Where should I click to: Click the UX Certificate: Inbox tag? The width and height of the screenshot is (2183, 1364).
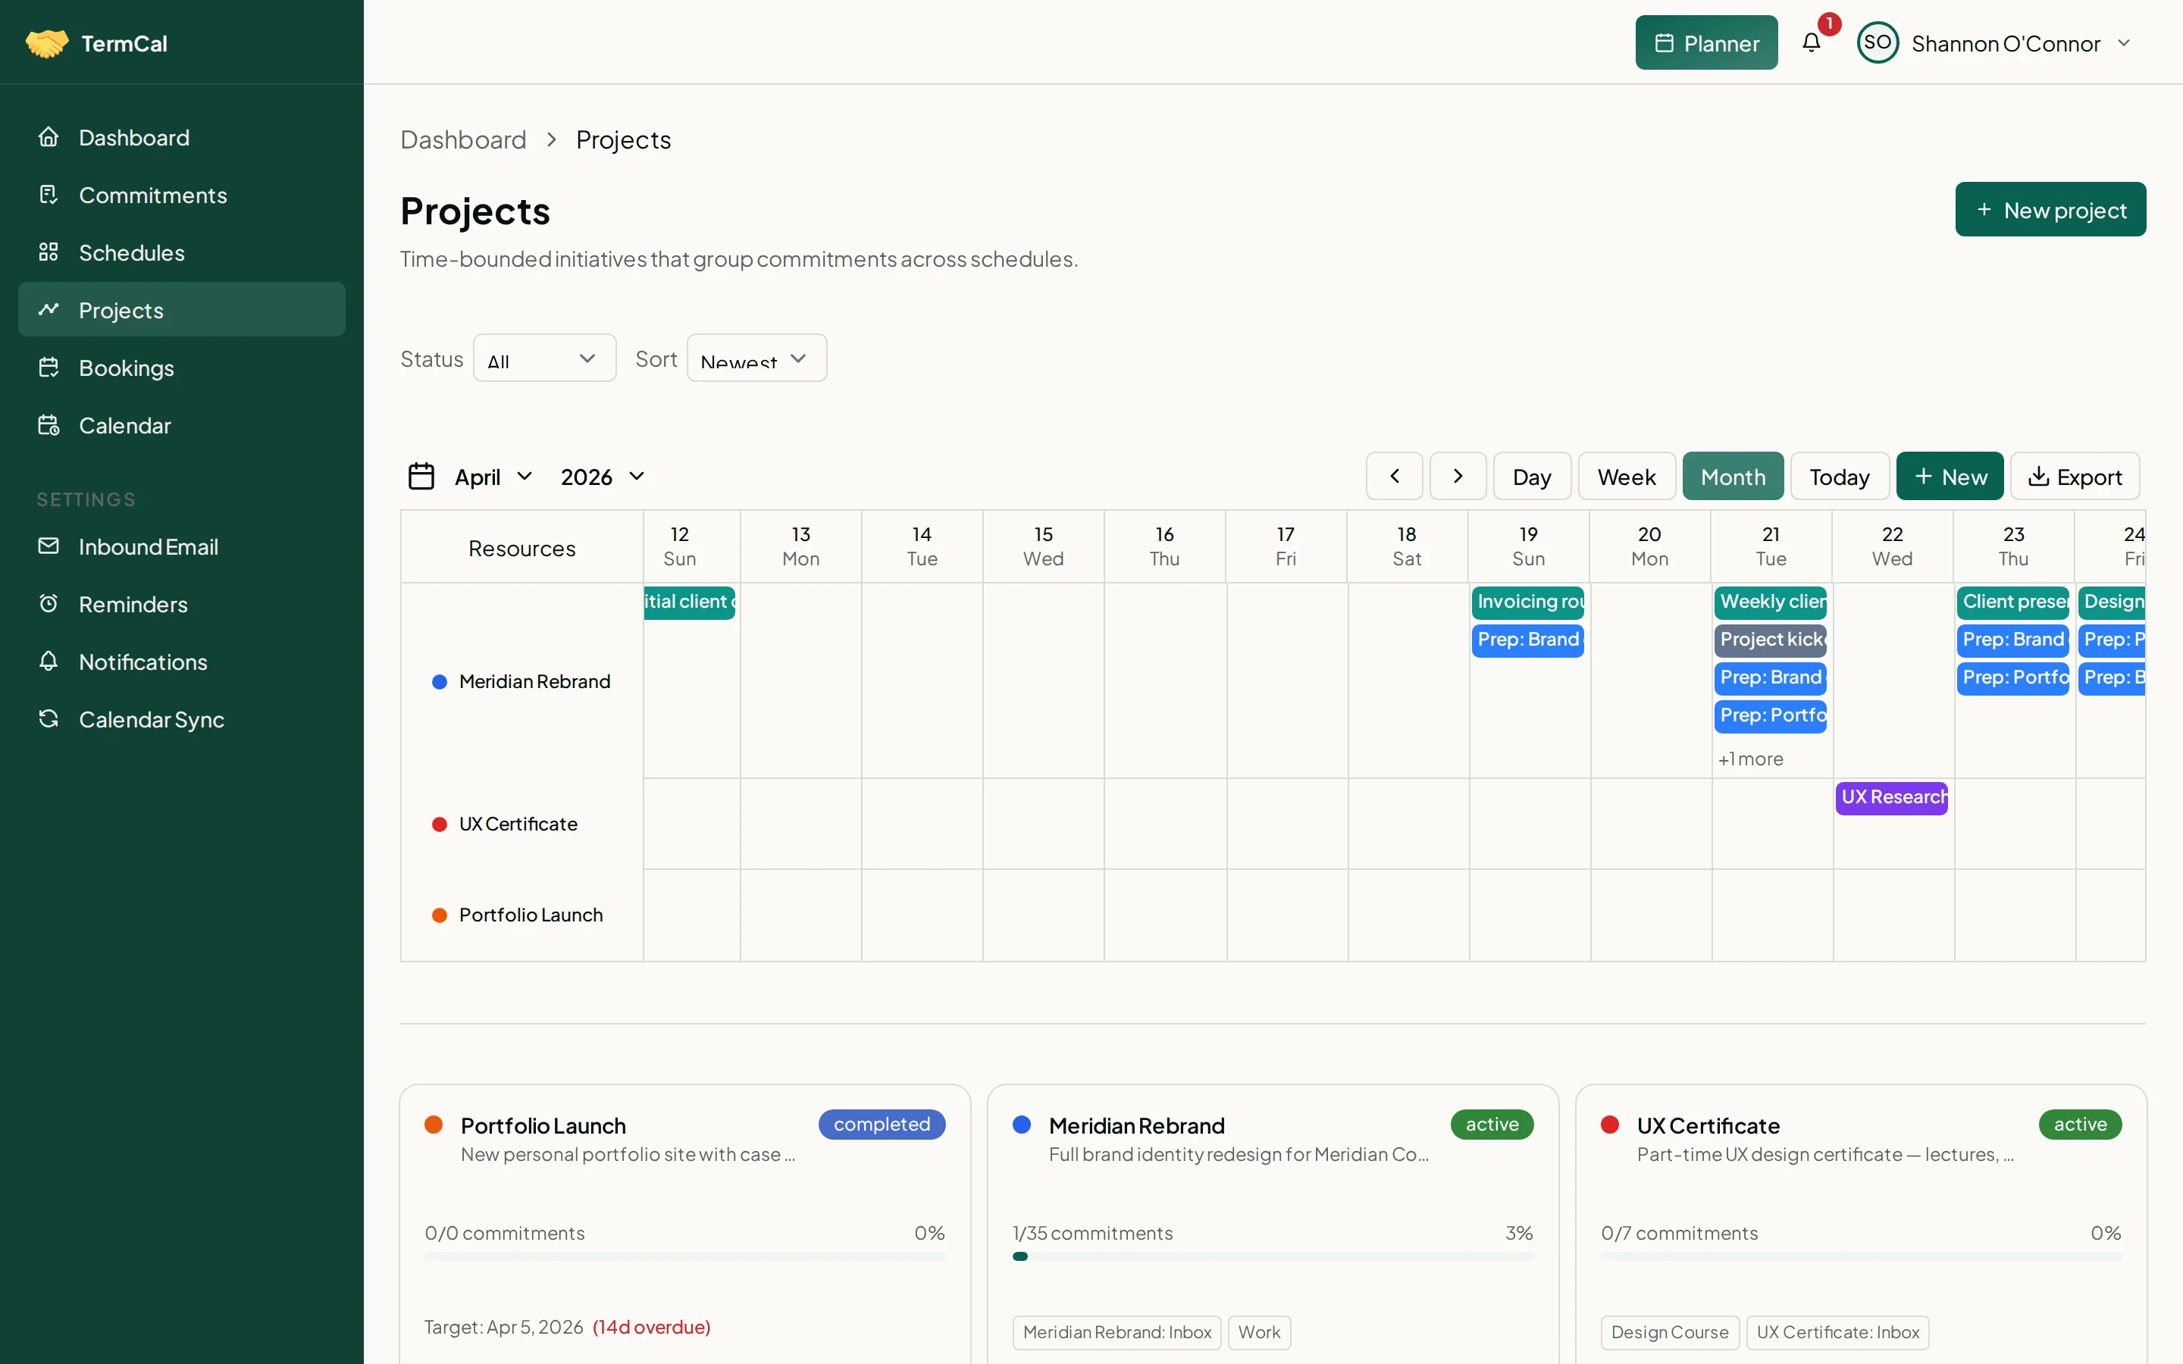click(1837, 1332)
